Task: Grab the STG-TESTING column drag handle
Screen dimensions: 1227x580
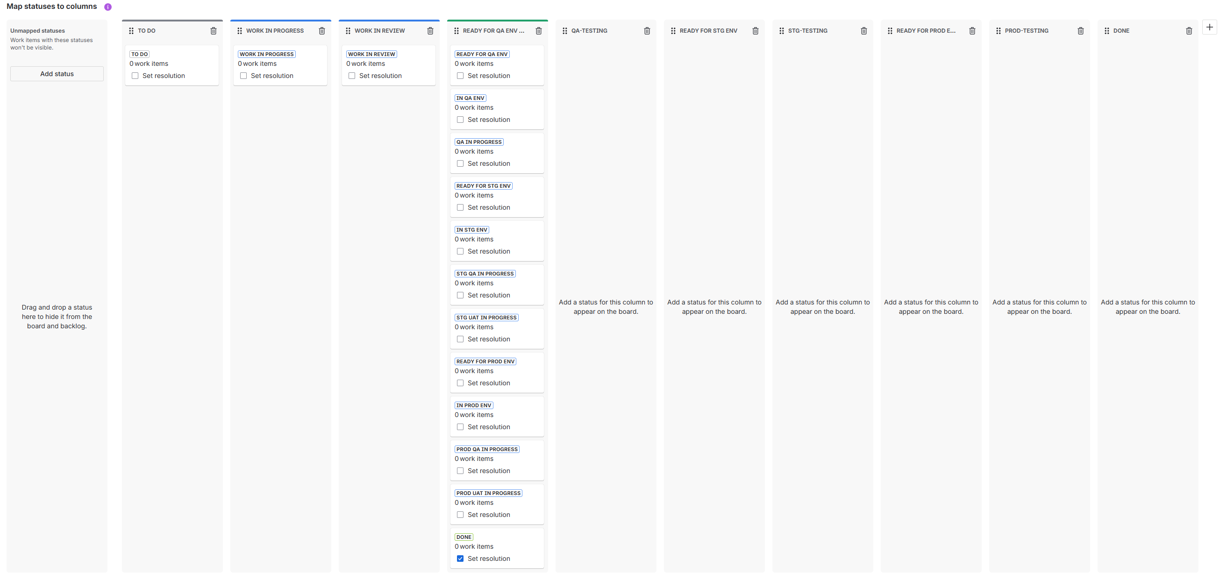Action: coord(782,31)
